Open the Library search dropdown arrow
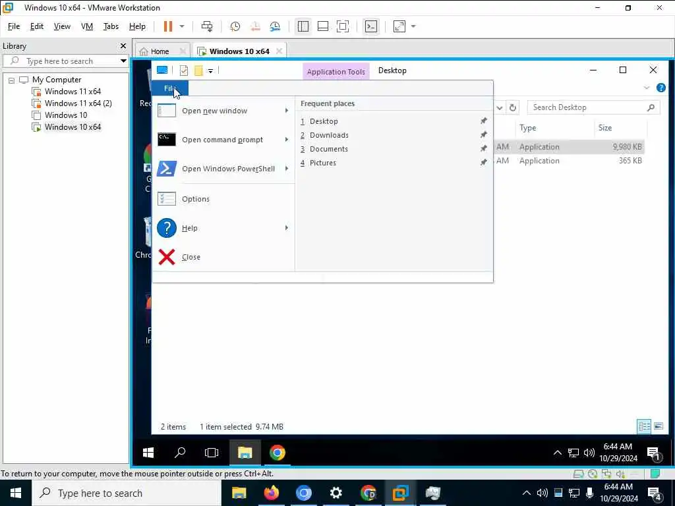The height and width of the screenshot is (506, 675). (123, 61)
